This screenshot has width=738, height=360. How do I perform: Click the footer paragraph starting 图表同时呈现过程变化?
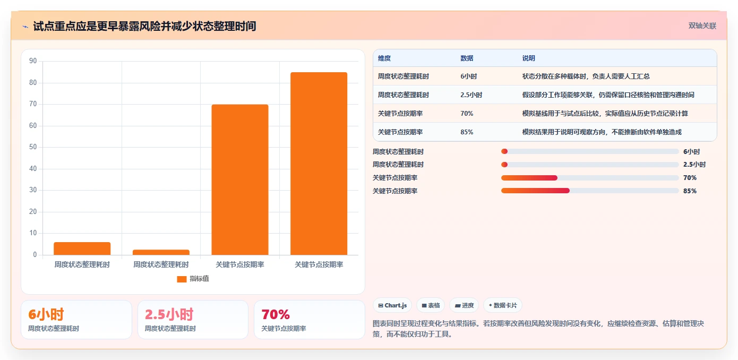click(538, 329)
